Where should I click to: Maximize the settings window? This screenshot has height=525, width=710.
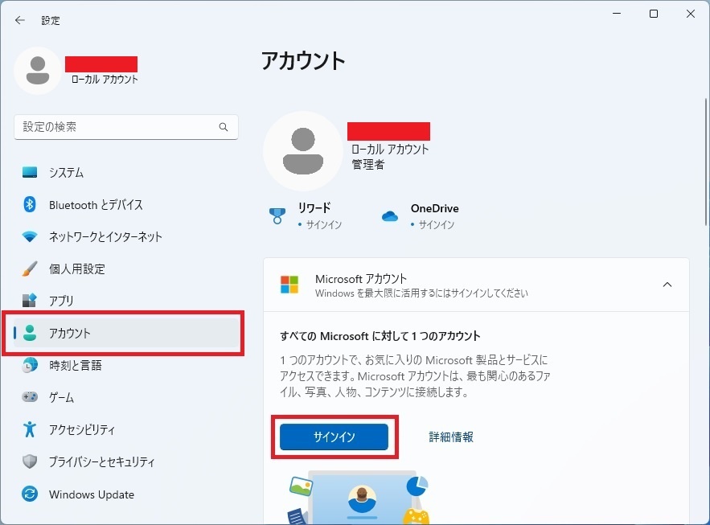pos(654,14)
